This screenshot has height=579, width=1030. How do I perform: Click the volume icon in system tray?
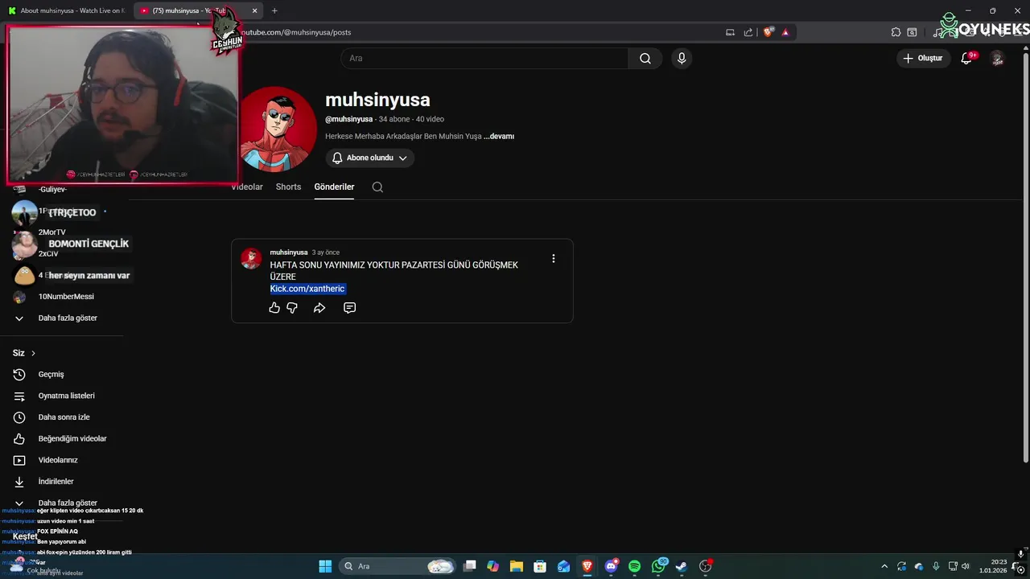(966, 566)
